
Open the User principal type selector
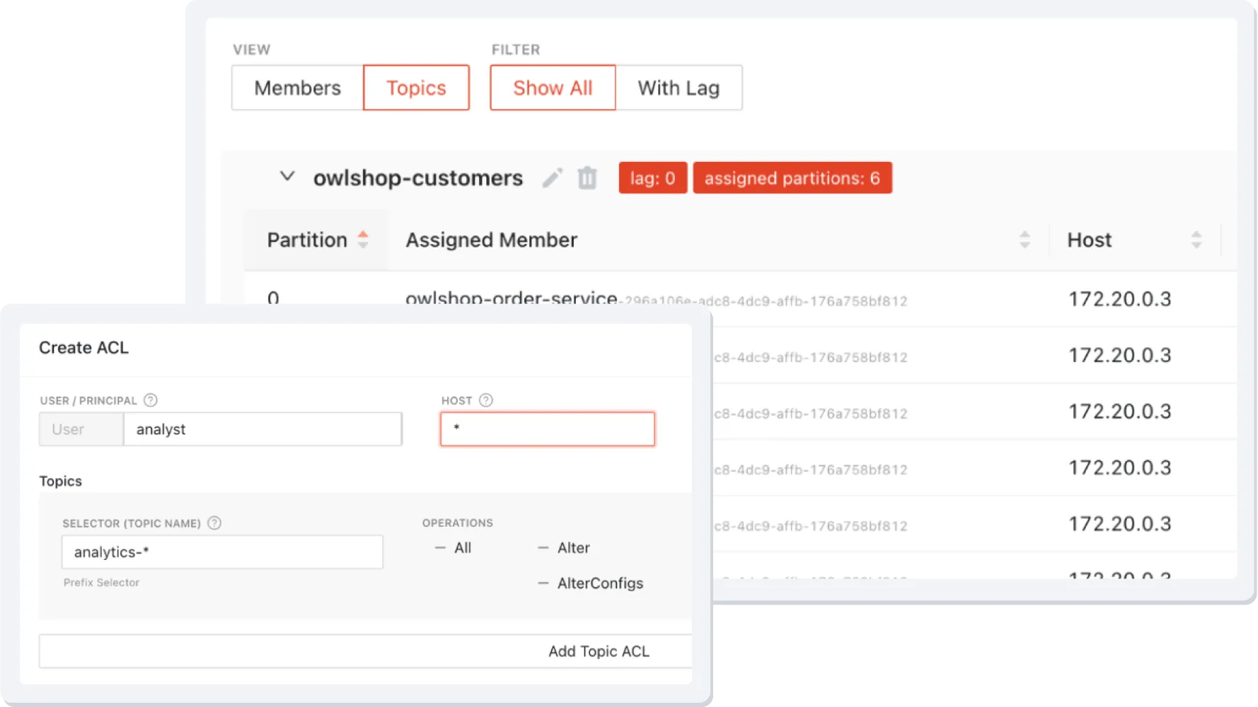point(80,429)
